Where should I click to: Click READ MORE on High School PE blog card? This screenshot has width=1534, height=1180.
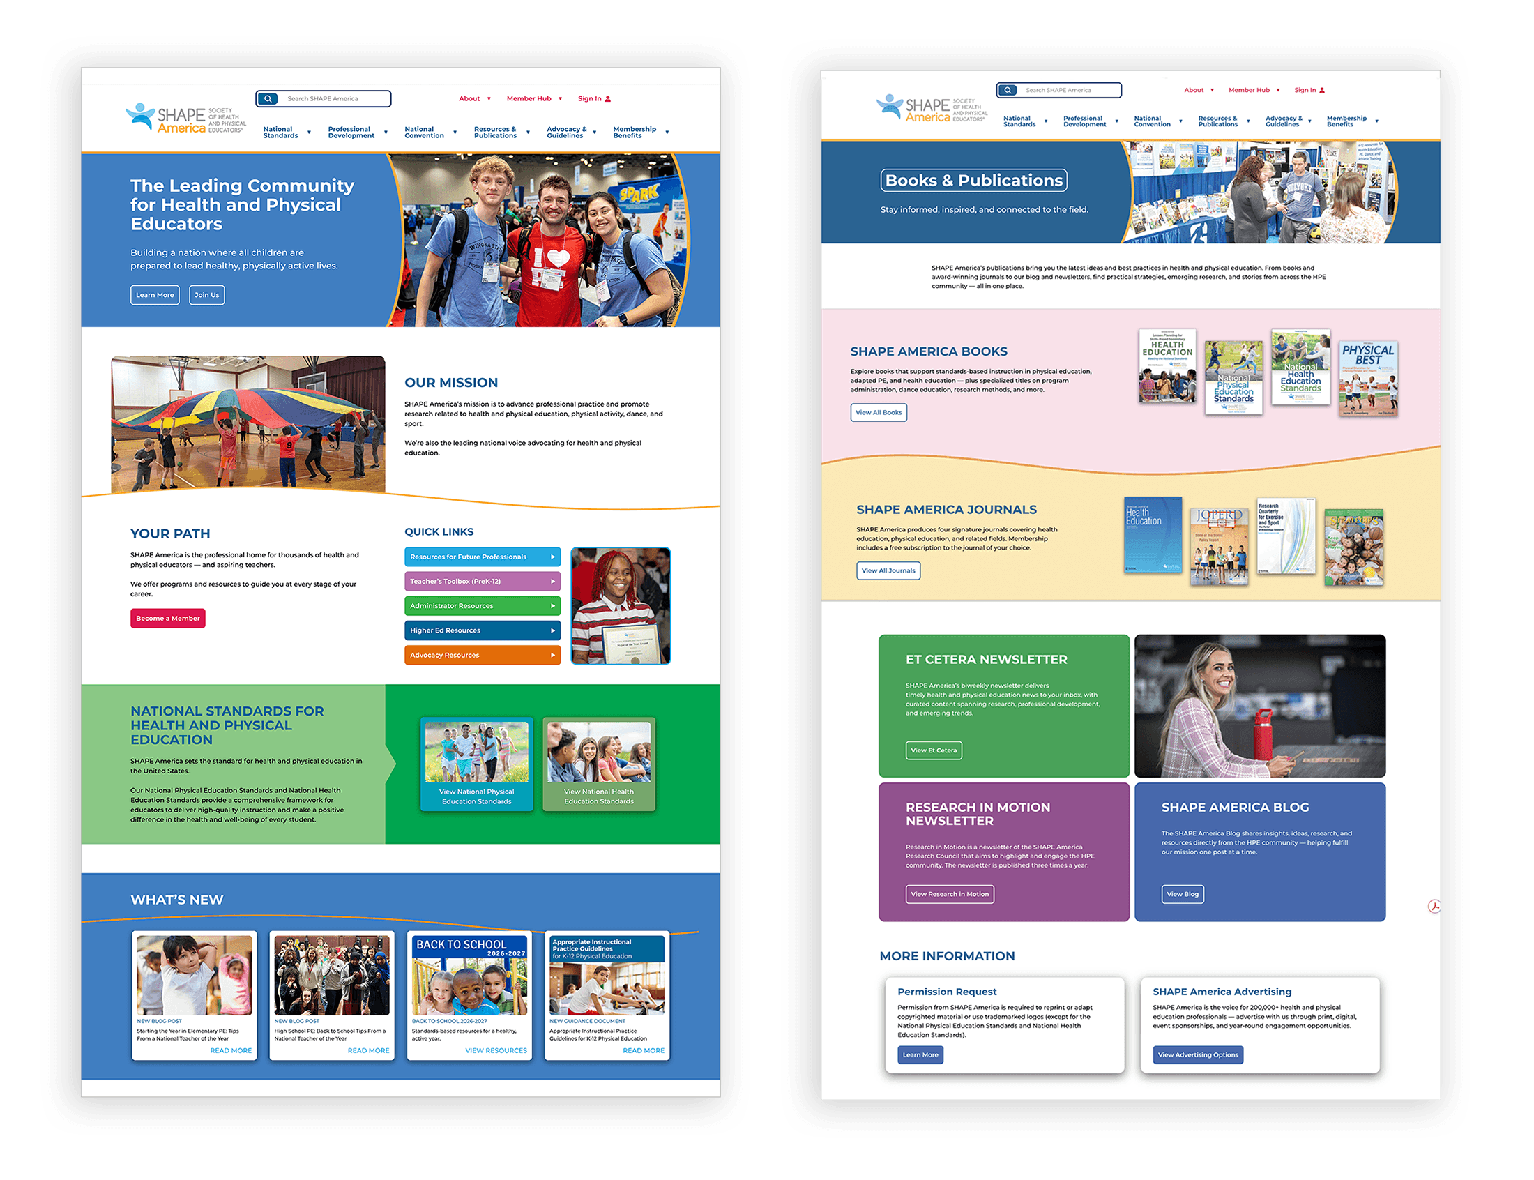(369, 1051)
